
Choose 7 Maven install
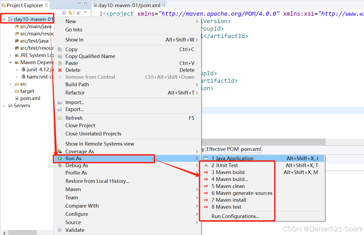coord(262,200)
